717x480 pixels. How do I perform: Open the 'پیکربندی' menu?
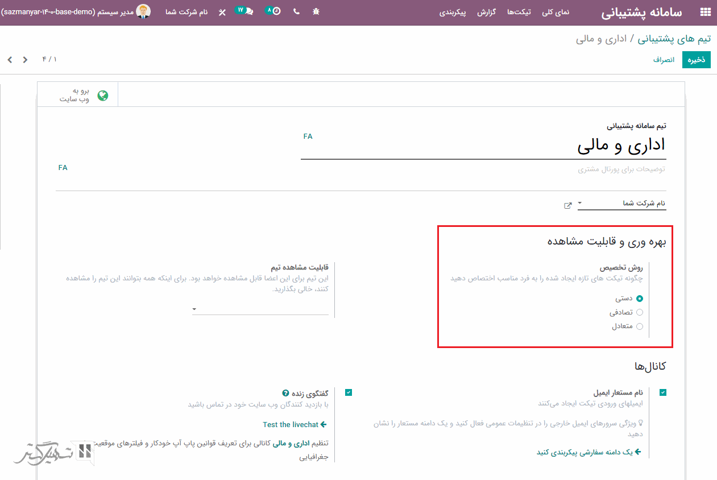tap(453, 12)
